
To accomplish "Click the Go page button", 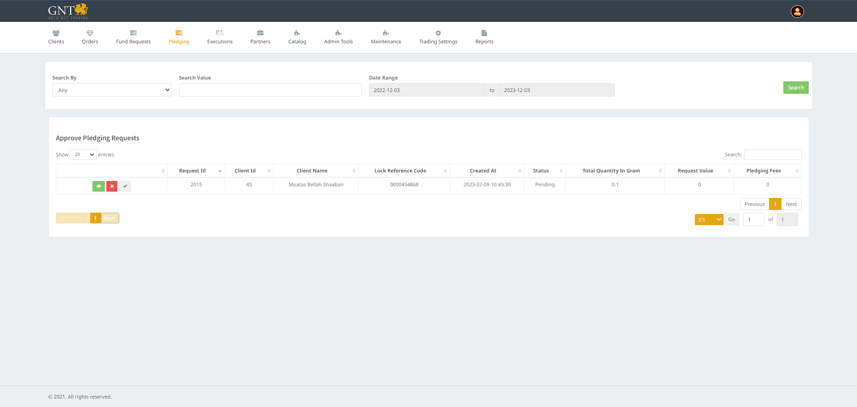I will click(x=731, y=219).
